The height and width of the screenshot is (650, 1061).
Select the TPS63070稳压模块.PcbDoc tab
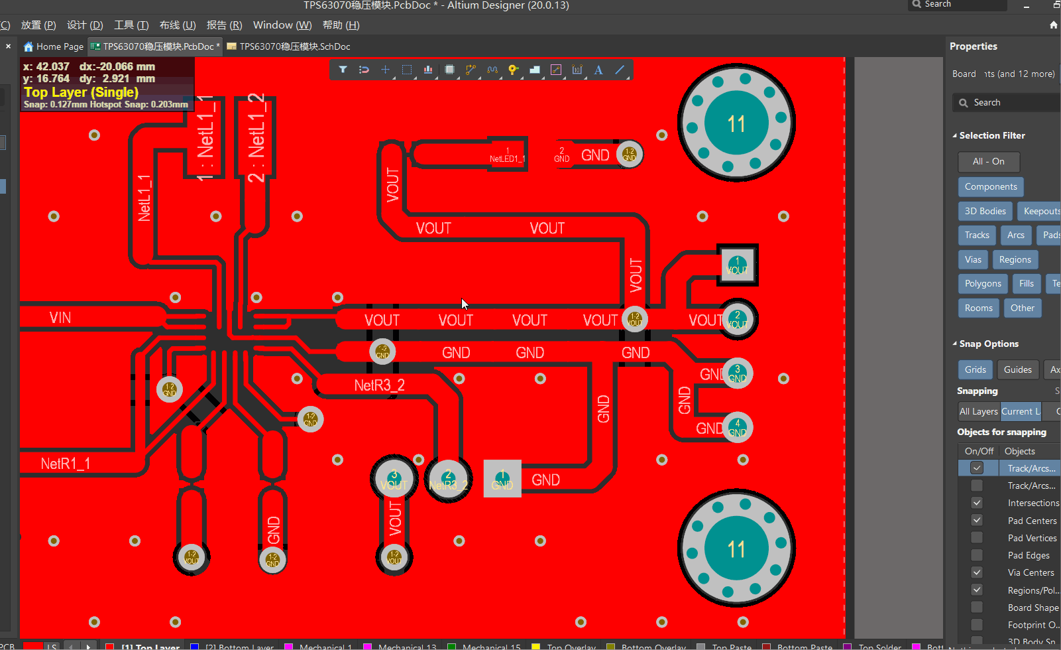[155, 46]
